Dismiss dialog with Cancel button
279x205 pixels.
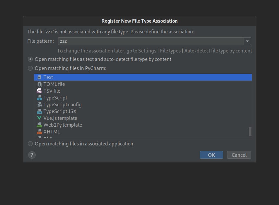[239, 155]
